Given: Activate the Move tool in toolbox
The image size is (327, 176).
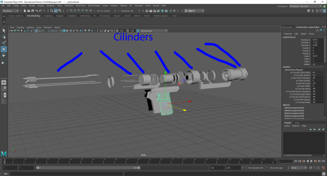Looking at the screenshot, I should [x=4, y=49].
